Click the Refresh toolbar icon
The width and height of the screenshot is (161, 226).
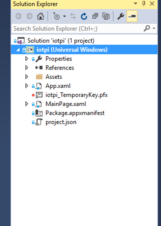tap(84, 16)
